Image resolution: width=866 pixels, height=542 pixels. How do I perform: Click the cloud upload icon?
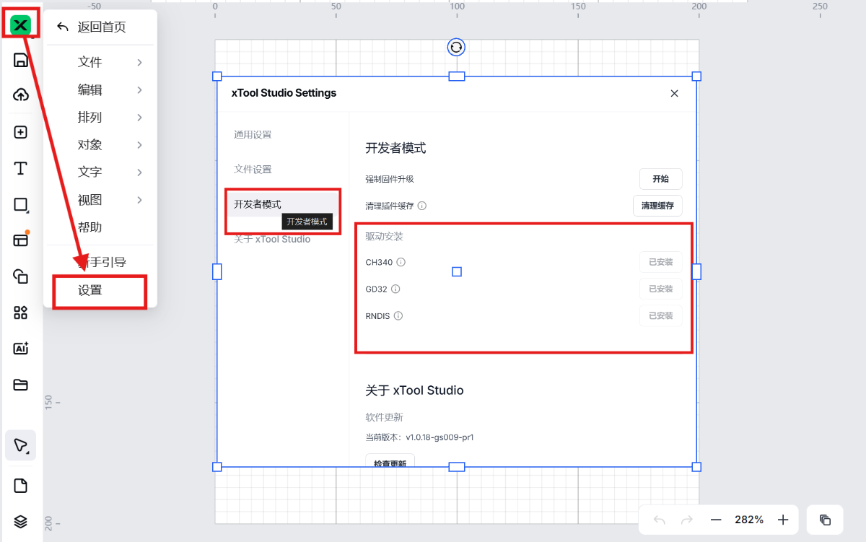(x=21, y=95)
